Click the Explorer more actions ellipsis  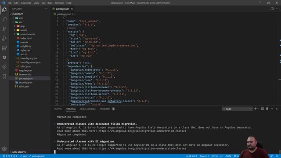46,9
